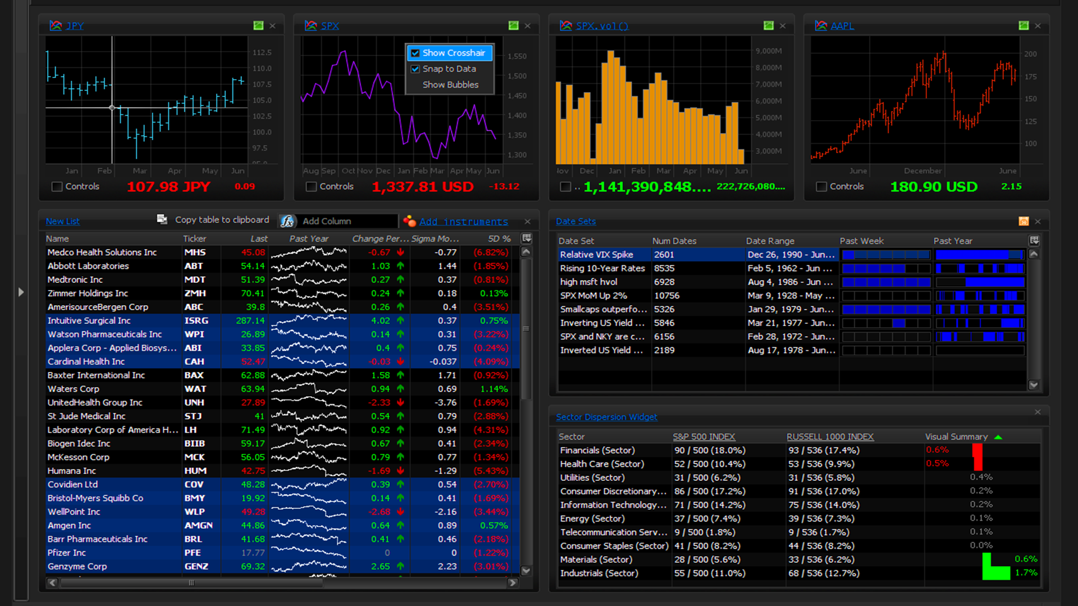Click Past Year bar for Relative VIX Spike
Image resolution: width=1078 pixels, height=606 pixels.
coord(980,255)
